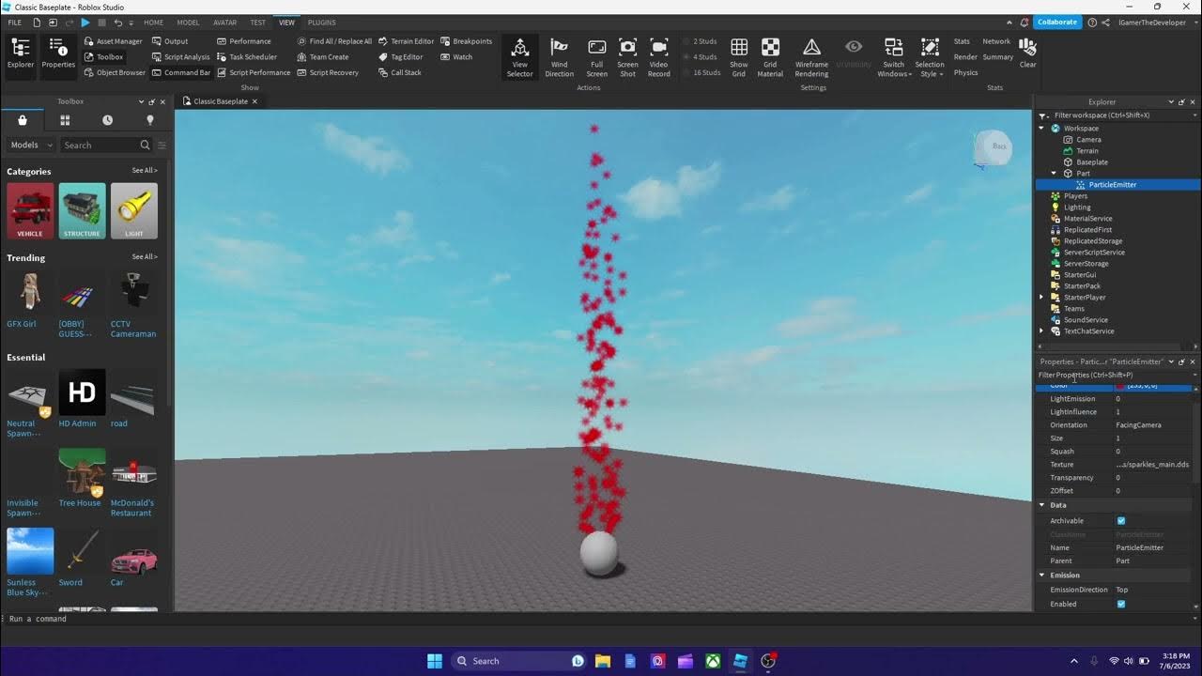Toggle Show Grid
Viewport: 1202px width, 676px height.
[739, 57]
